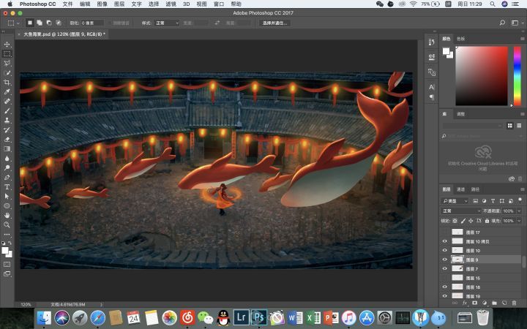The width and height of the screenshot is (527, 329).
Task: Open the layer blend mode 正常 dropdown
Action: pyautogui.click(x=460, y=211)
